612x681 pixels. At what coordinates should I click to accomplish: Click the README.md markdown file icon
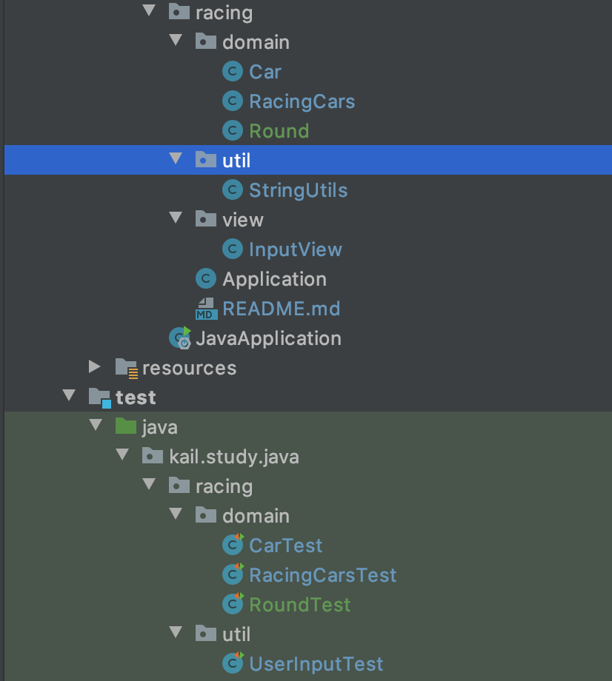(x=206, y=309)
